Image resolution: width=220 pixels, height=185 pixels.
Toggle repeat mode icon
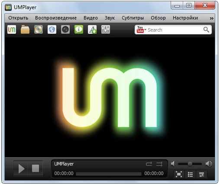[149, 164]
